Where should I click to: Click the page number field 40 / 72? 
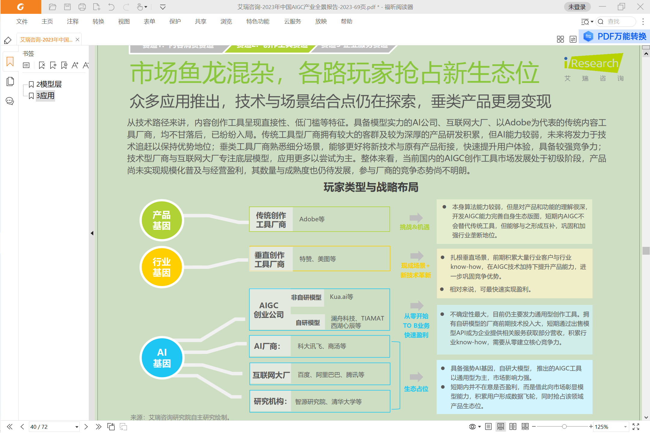(51, 427)
